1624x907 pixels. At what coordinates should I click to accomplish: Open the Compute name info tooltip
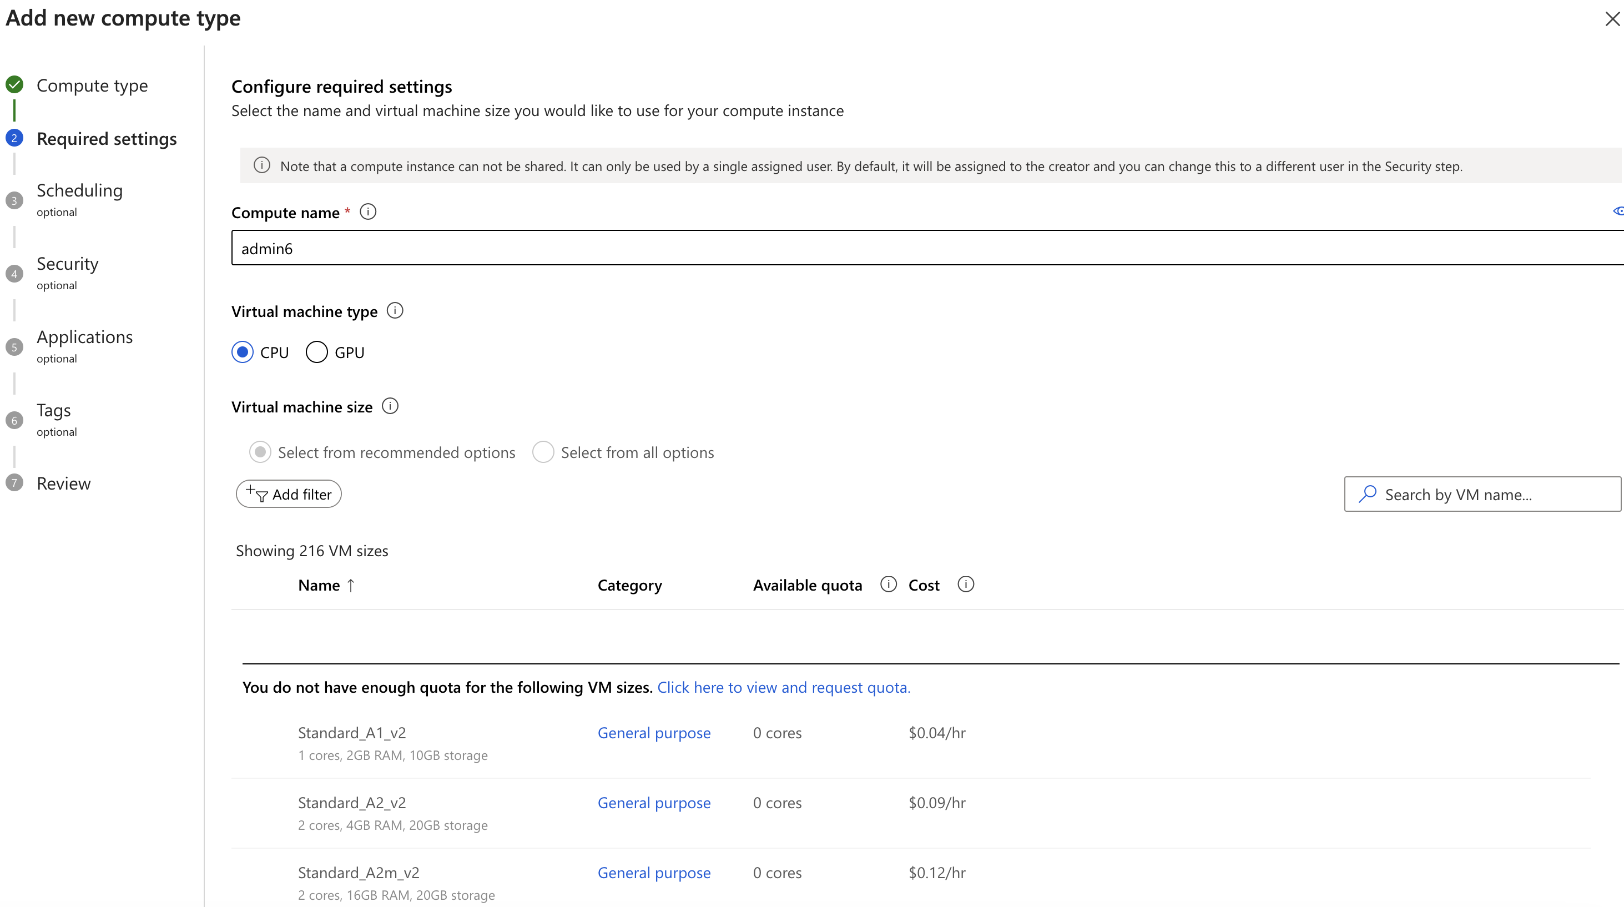coord(368,212)
